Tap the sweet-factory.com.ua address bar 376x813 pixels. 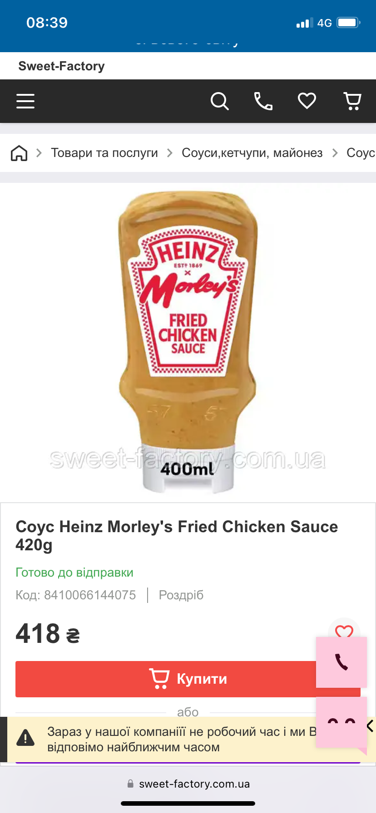[x=188, y=784]
